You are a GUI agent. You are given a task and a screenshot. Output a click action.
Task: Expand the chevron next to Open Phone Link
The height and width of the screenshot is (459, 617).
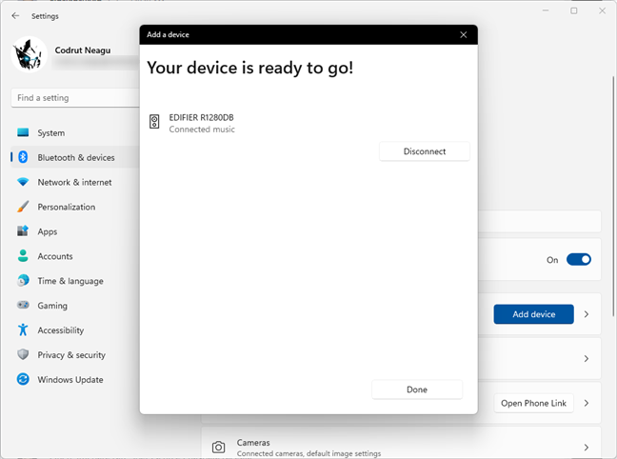pos(587,403)
